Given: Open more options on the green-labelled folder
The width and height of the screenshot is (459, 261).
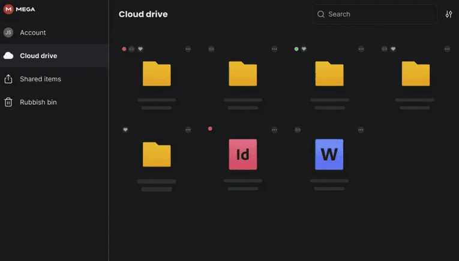Looking at the screenshot, I should coord(361,49).
